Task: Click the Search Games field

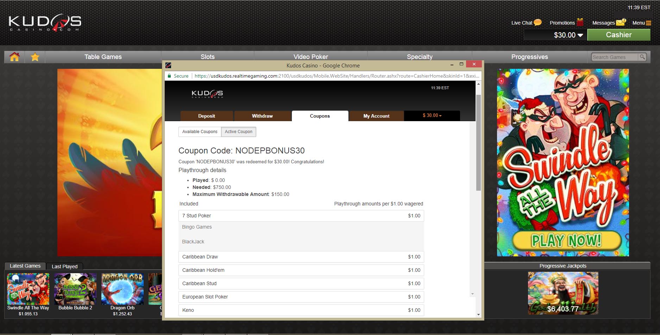Action: click(x=615, y=57)
